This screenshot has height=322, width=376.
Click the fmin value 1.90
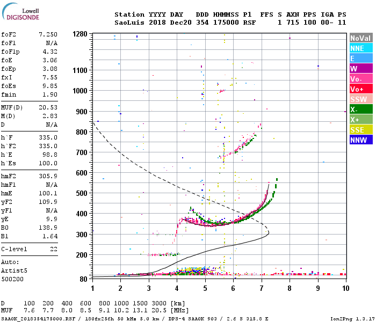click(x=50, y=94)
